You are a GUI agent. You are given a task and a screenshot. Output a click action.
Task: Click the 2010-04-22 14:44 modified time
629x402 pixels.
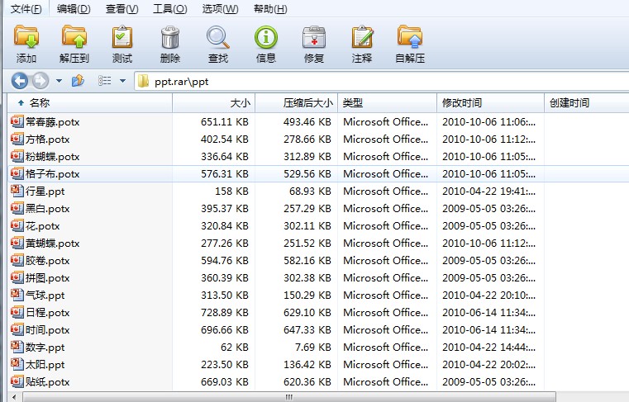(x=488, y=347)
